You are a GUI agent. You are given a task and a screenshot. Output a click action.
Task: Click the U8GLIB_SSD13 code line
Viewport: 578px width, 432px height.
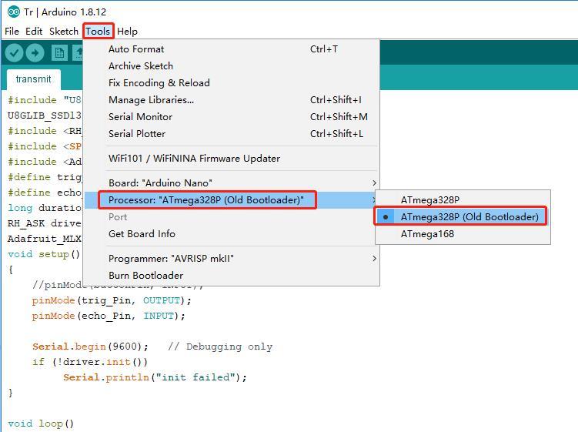point(45,116)
